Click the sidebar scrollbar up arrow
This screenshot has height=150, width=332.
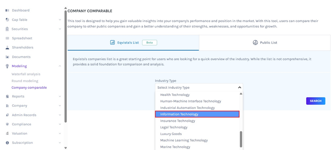point(65,8)
